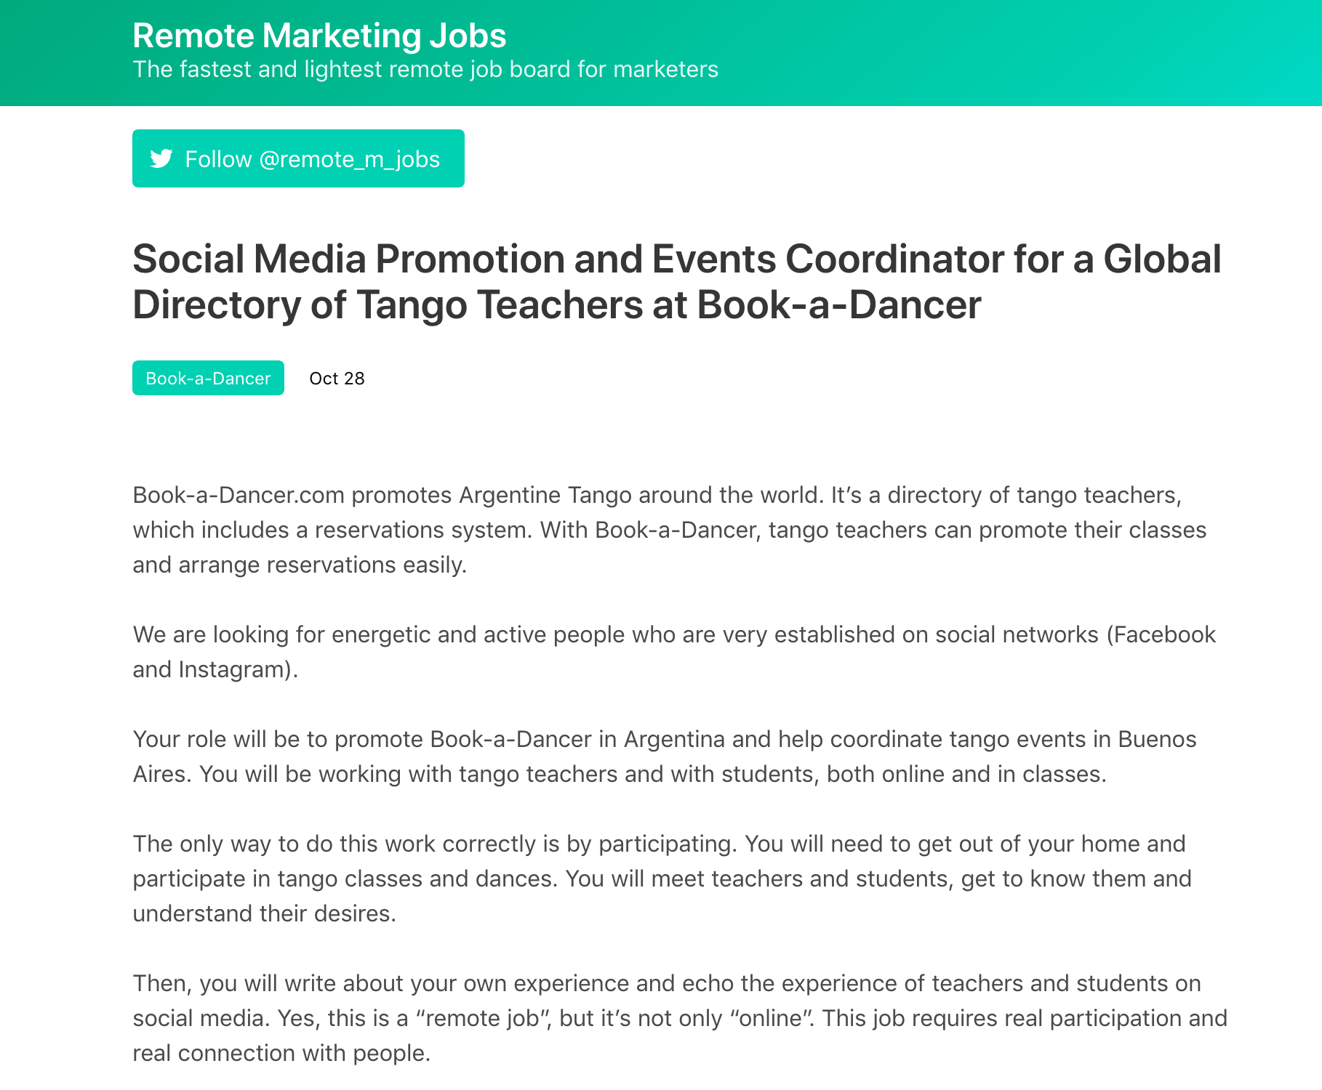1322x1090 pixels.
Task: Click the job posting title heading
Action: coord(676,281)
